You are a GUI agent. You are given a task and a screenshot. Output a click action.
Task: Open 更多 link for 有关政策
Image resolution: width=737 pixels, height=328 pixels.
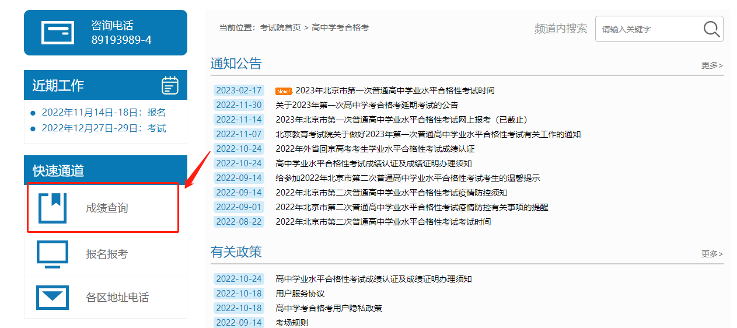pyautogui.click(x=712, y=254)
